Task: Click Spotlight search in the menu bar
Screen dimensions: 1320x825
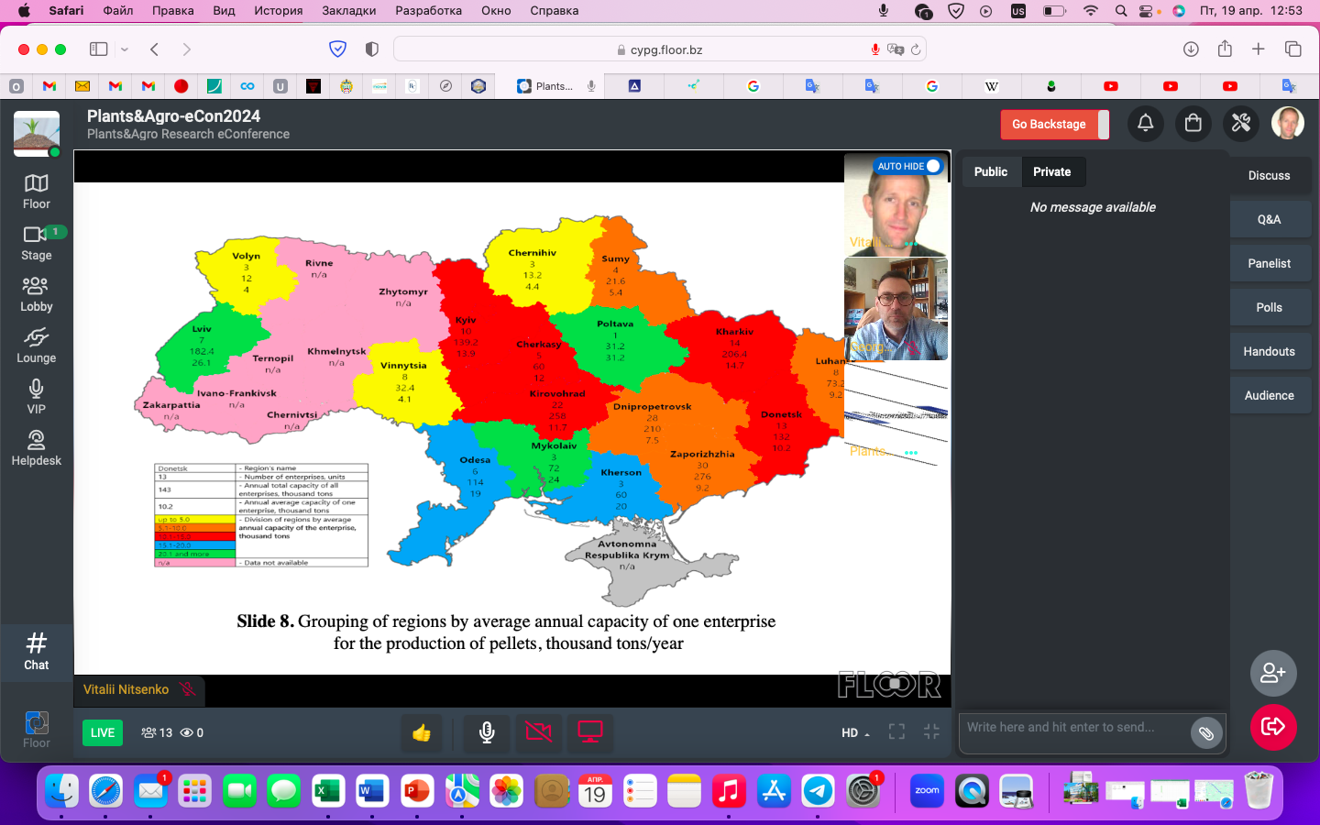Action: (x=1120, y=11)
